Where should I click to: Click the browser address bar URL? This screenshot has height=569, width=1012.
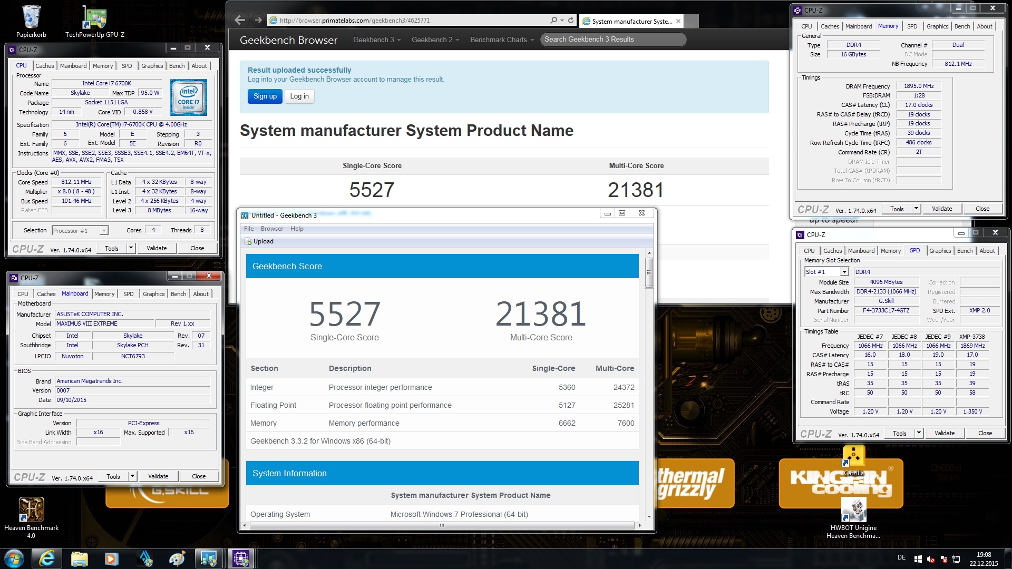[x=355, y=21]
